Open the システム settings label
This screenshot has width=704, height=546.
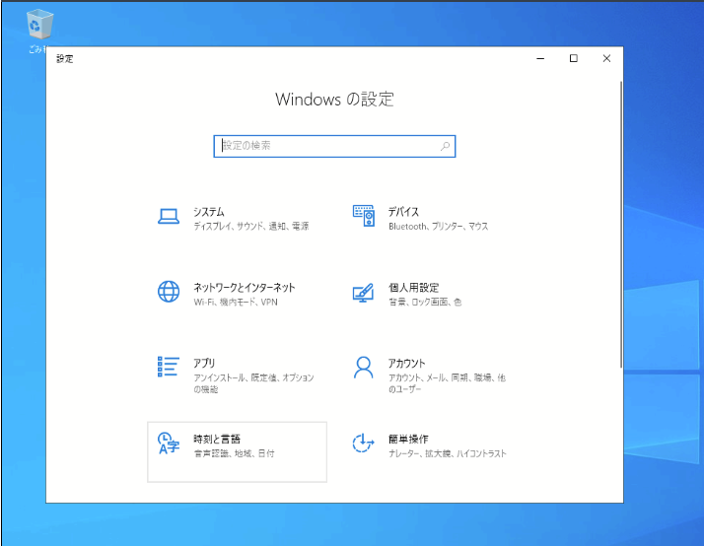(x=209, y=212)
